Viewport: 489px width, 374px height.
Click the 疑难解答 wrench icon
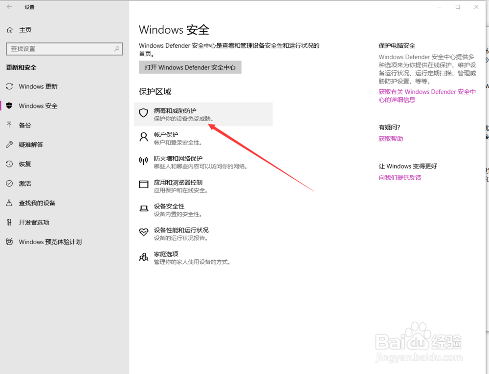9,145
